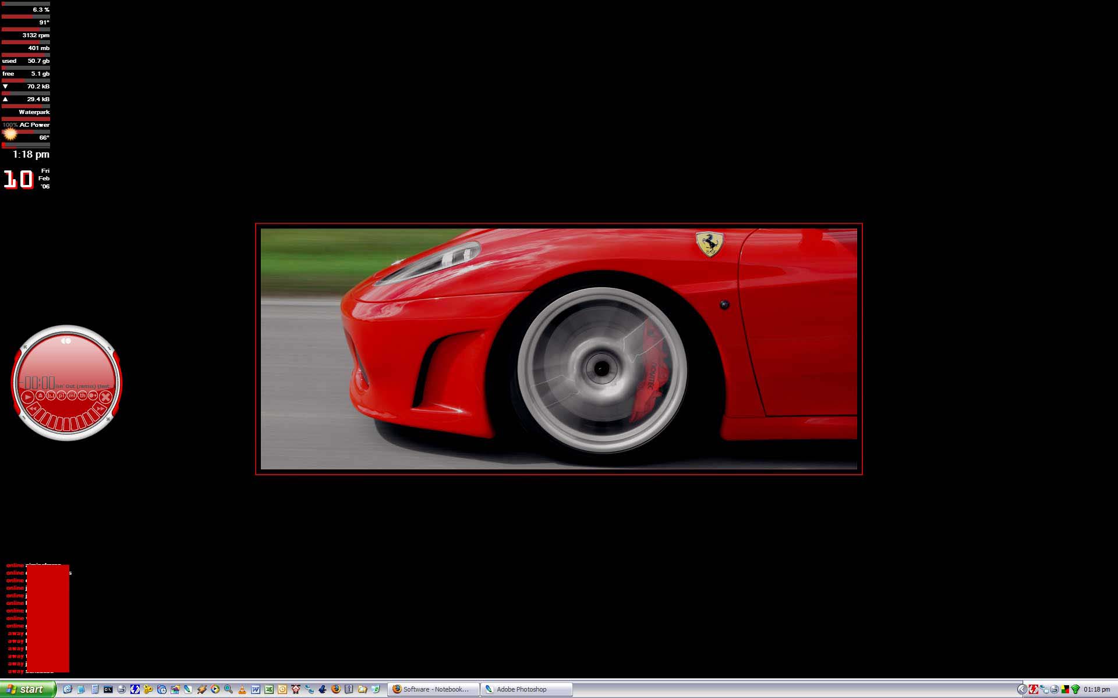The image size is (1118, 698).
Task: Launch Microsoft Word from quick launch
Action: [x=255, y=689]
